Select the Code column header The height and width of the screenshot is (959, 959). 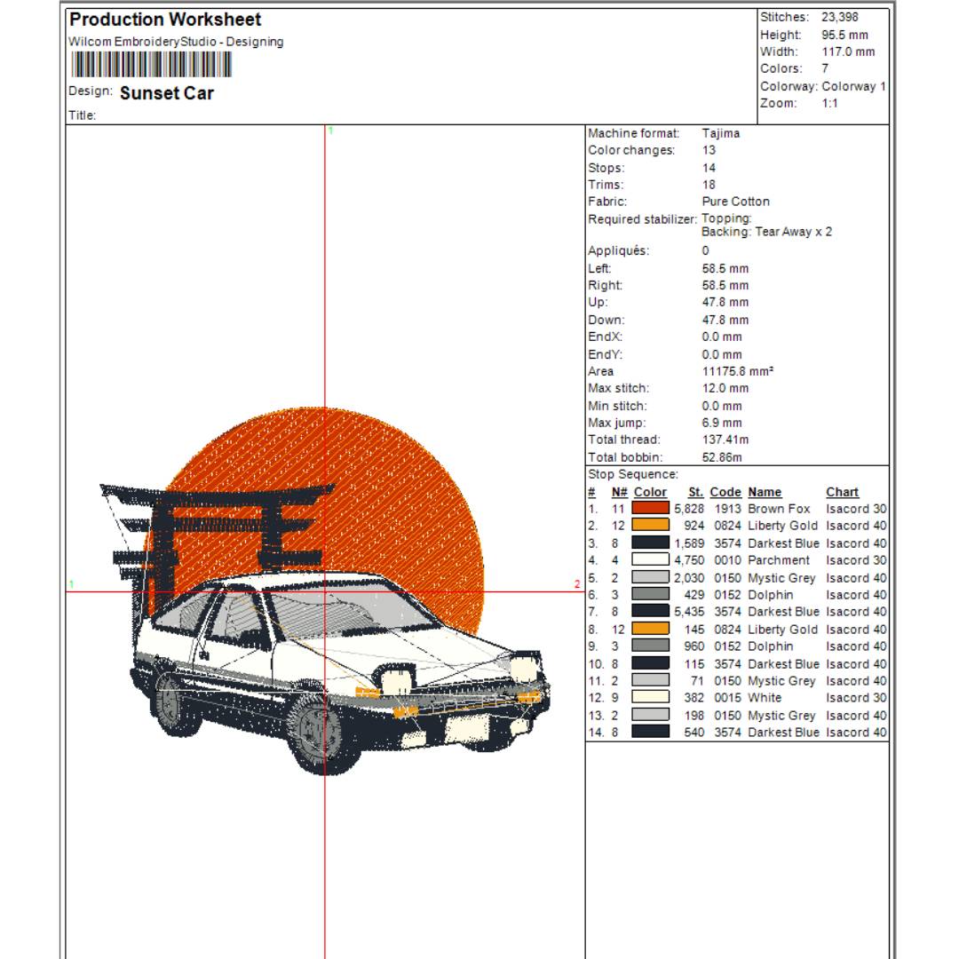tap(725, 492)
